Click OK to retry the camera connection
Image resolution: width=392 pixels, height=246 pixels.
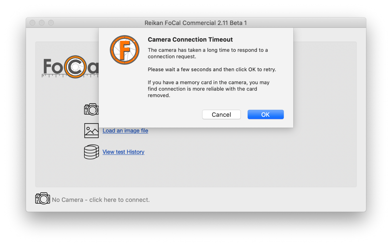tap(266, 115)
